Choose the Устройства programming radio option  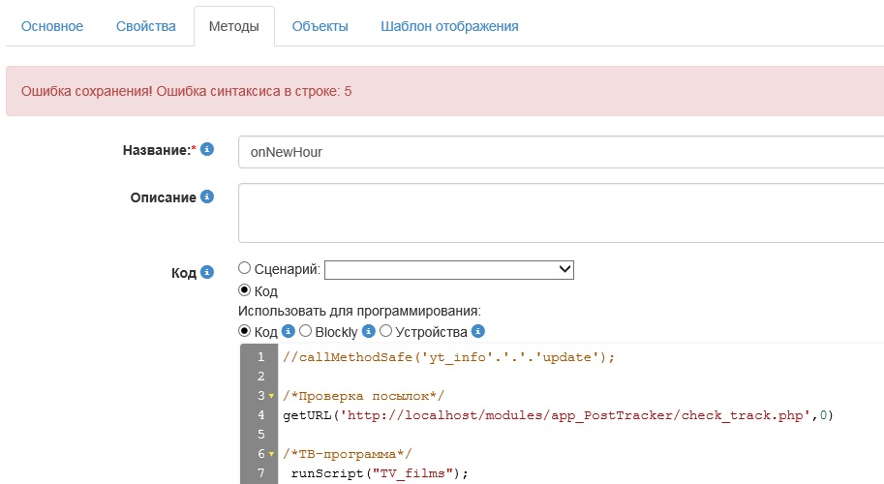386,331
